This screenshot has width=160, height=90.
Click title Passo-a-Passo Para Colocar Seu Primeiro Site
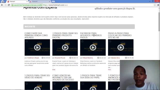click(120, 35)
